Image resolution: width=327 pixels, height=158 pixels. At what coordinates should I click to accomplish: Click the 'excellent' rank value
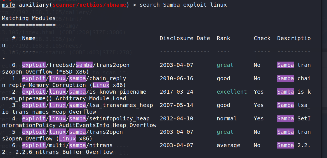[232, 92]
